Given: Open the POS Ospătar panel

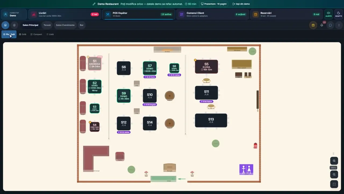Looking at the screenshot, I should coord(139,14).
